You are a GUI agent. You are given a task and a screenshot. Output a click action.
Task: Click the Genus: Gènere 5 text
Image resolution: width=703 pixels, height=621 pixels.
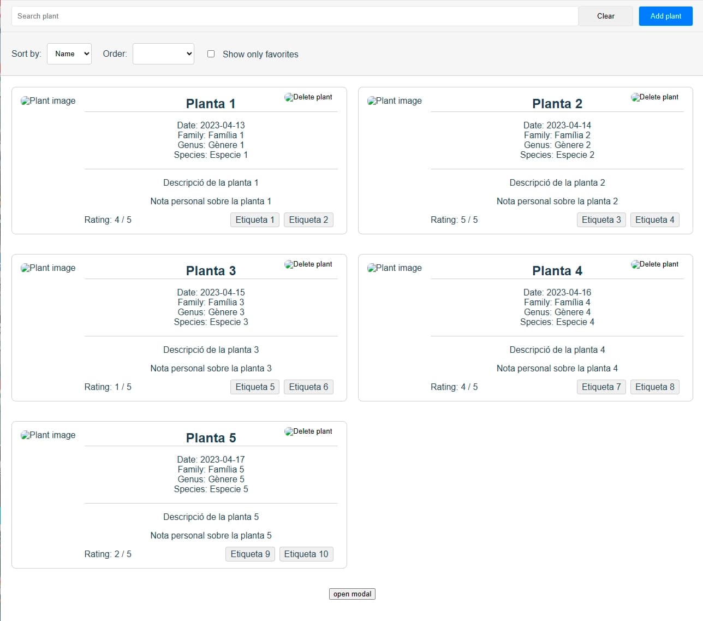coord(211,479)
